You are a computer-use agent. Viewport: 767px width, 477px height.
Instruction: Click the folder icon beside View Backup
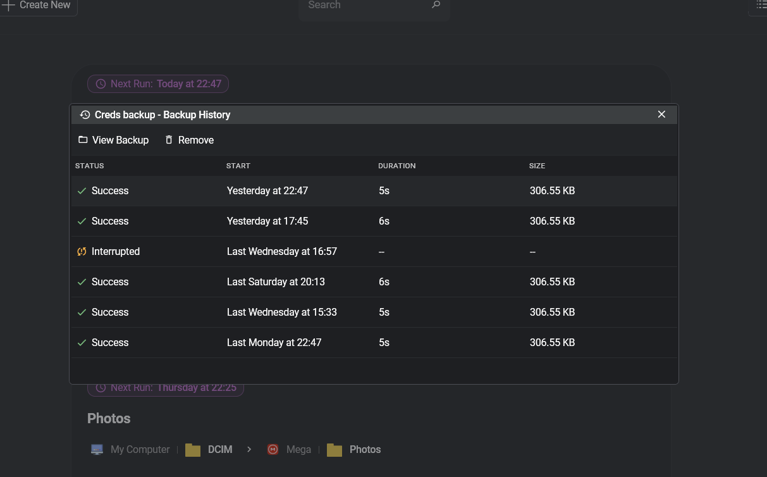click(83, 140)
